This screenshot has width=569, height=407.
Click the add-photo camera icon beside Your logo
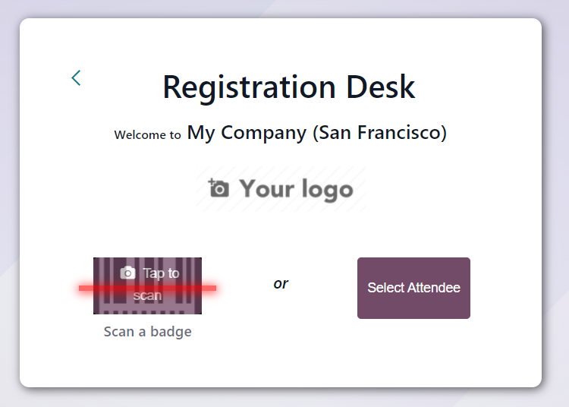(218, 188)
